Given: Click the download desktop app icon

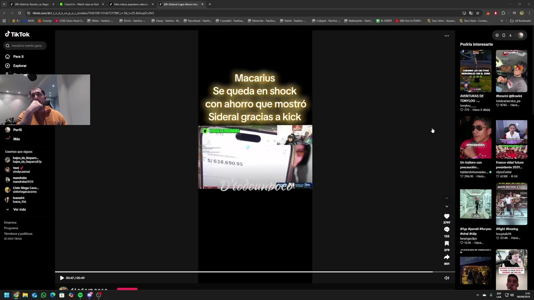Looking at the screenshot, I should 510,35.
